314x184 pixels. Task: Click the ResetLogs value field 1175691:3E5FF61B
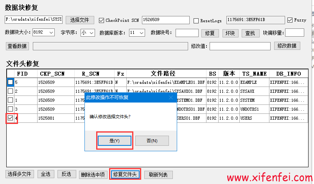click(255, 20)
